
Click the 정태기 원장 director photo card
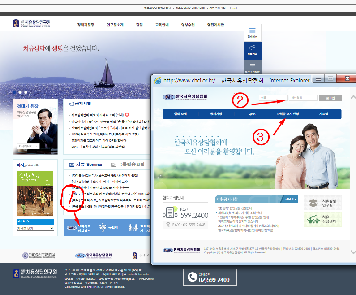point(35,126)
